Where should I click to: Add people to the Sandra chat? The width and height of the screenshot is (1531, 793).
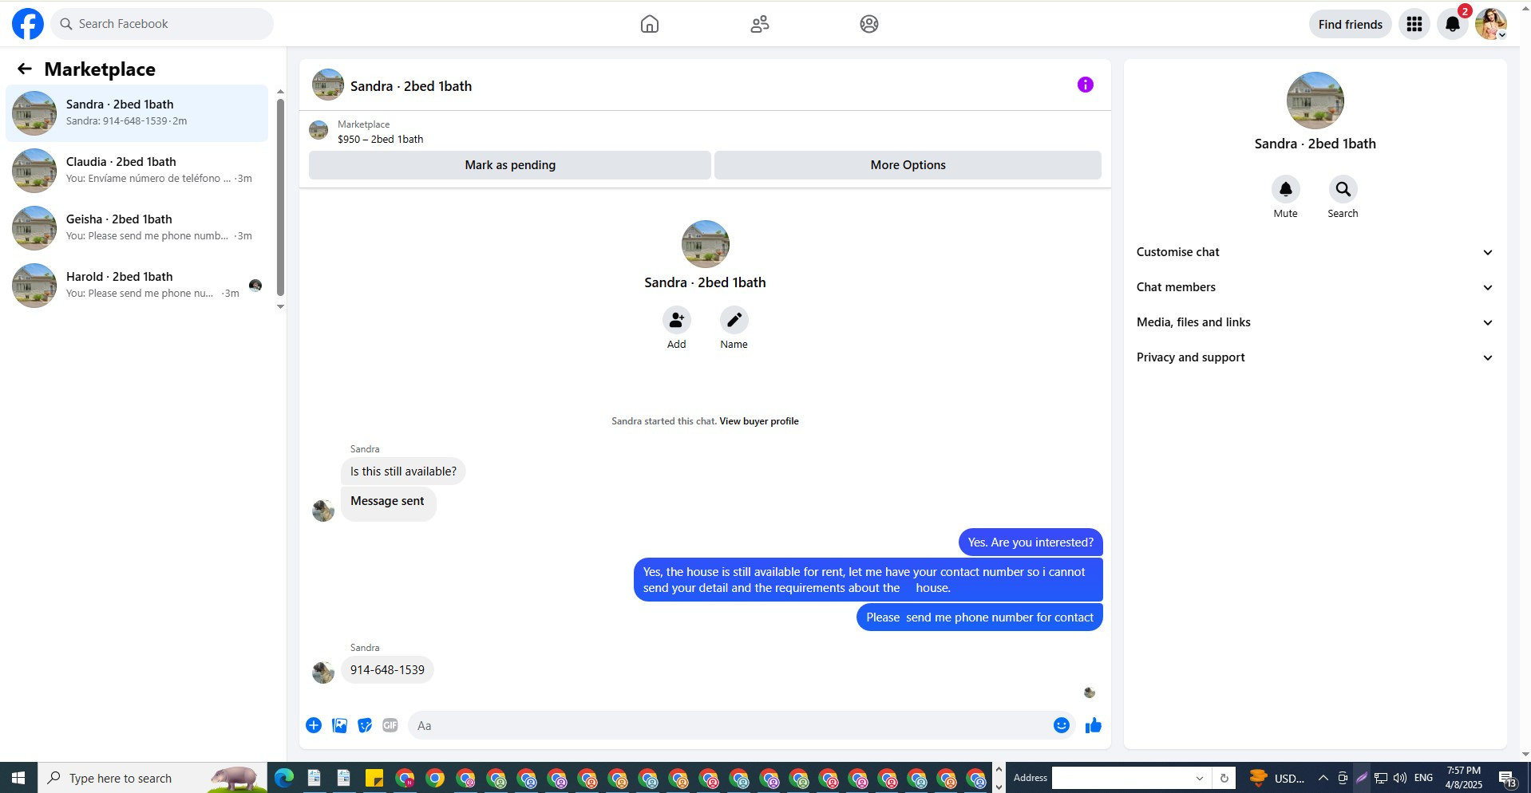676,320
